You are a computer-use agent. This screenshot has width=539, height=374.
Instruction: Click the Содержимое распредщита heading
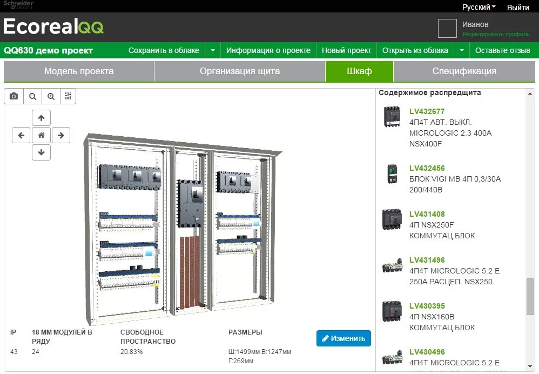(430, 92)
